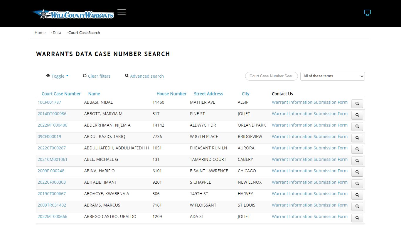
Task: Sort by City column
Action: point(245,94)
